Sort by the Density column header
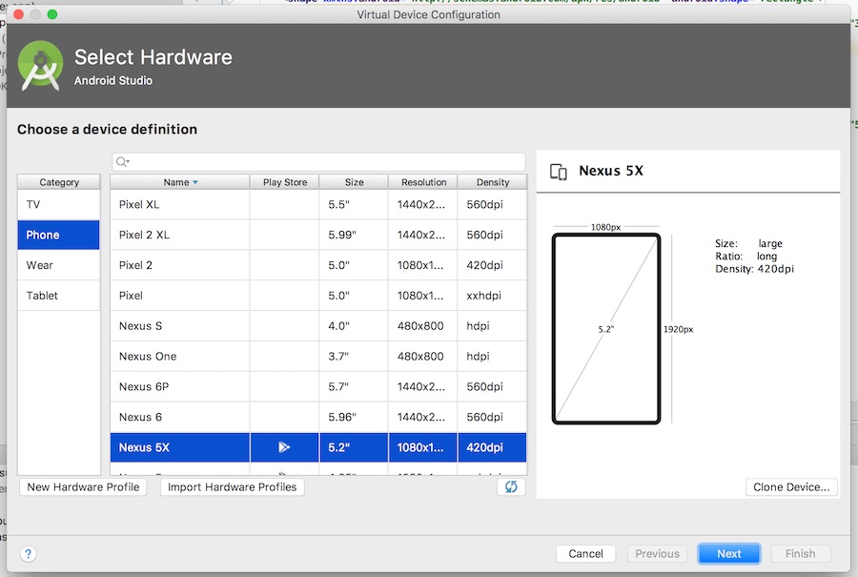The width and height of the screenshot is (858, 577). click(x=493, y=182)
